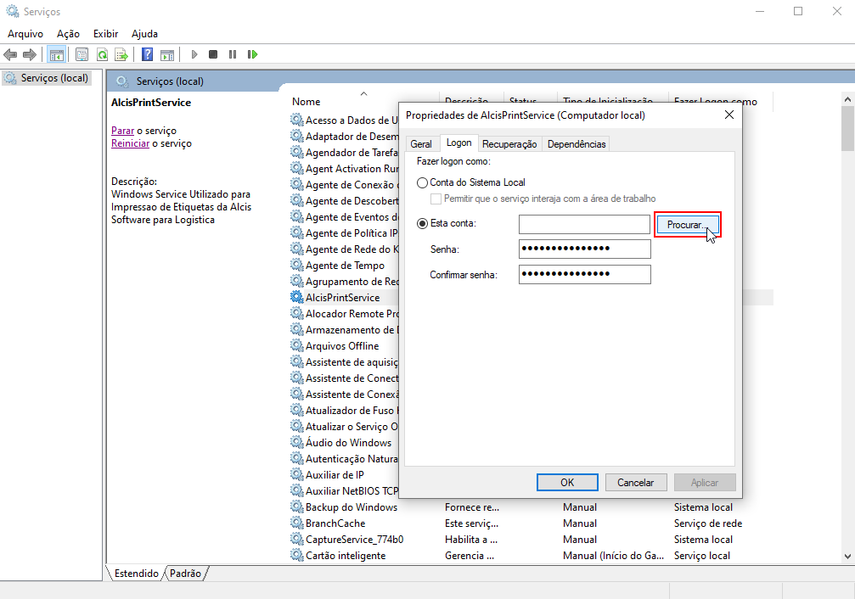The image size is (855, 599).
Task: Click gear icon beside Agent Activation Runtime
Action: pyautogui.click(x=296, y=169)
